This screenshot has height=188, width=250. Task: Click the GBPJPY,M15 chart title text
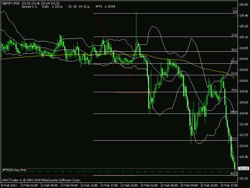[10, 3]
